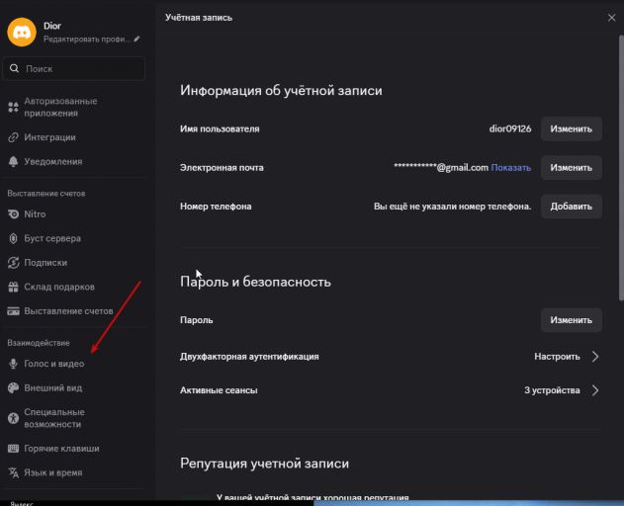Click the Буст сервера gem icon
This screenshot has height=506, width=624.
[13, 238]
